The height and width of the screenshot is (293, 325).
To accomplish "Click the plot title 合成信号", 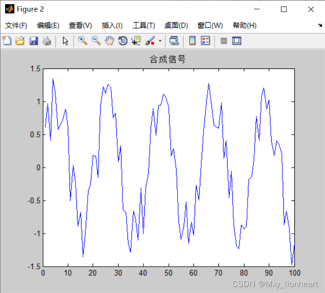I will tap(167, 59).
